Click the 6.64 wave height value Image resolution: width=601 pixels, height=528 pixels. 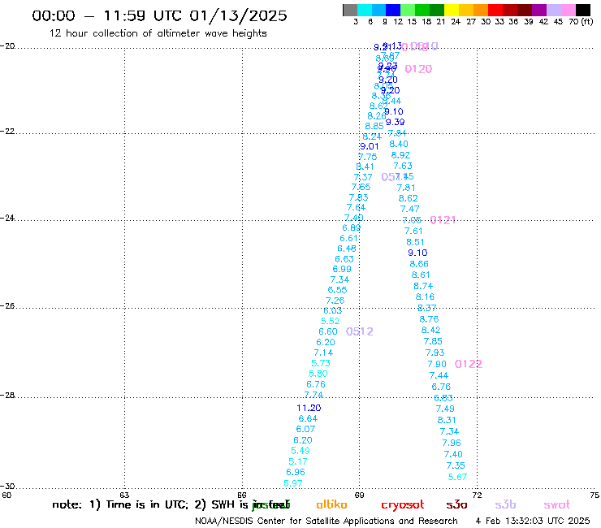[x=308, y=418]
